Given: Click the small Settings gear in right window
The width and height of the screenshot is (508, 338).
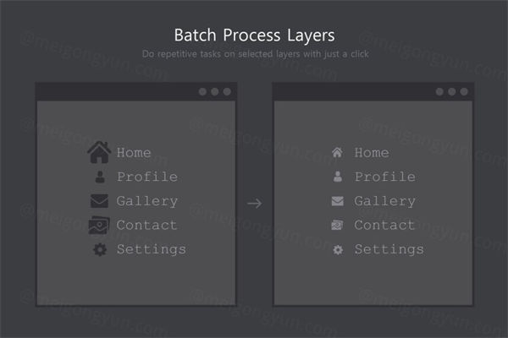Looking at the screenshot, I should click(337, 250).
